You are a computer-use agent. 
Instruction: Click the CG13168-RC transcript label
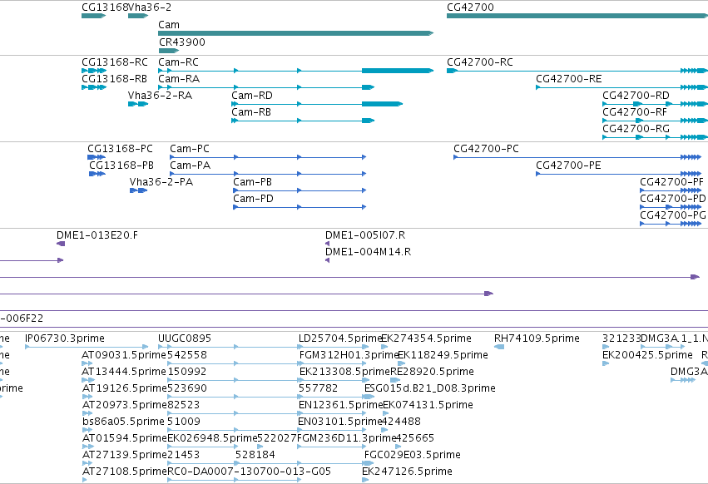tap(115, 62)
